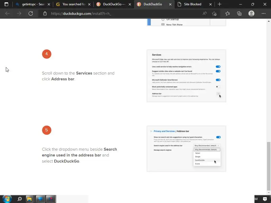The width and height of the screenshot is (271, 203).
Task: Close the first DuckDuckGo — tab
Action: point(130,4)
